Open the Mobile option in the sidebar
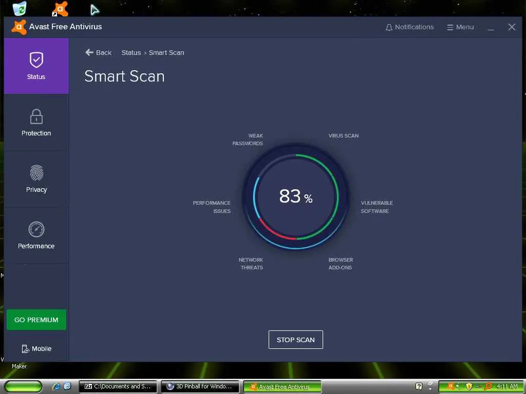Screen dimensions: 526x394 (x=36, y=348)
